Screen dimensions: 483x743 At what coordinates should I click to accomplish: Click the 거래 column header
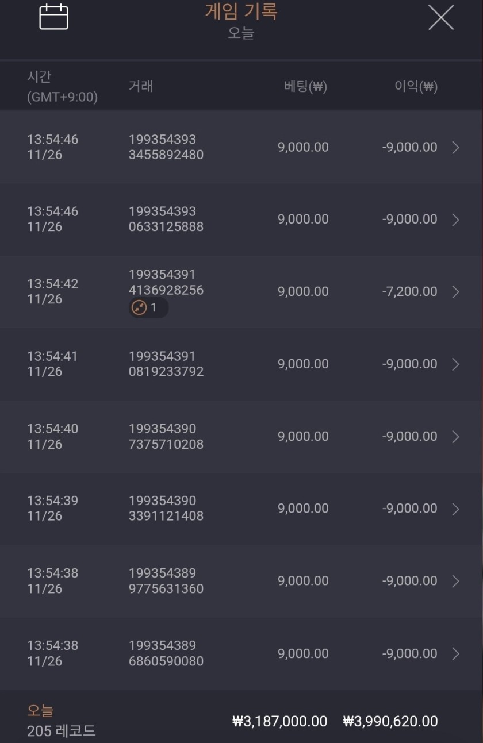pos(141,87)
